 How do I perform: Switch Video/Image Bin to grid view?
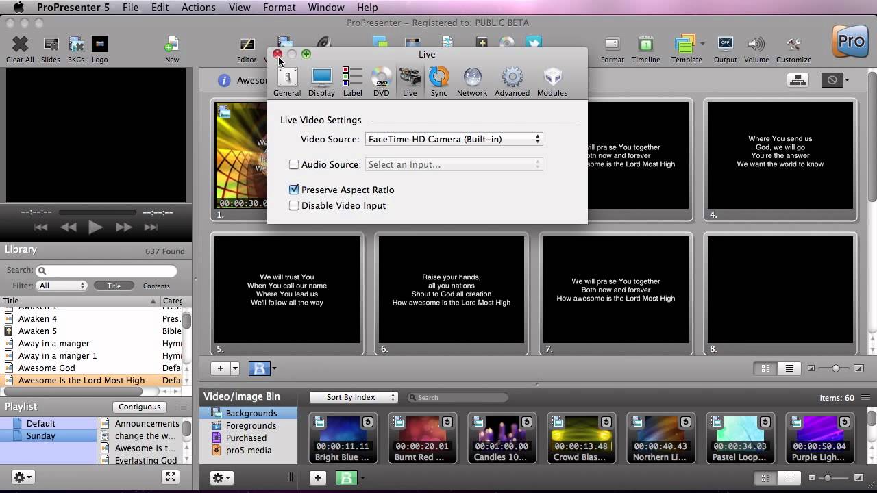[765, 478]
